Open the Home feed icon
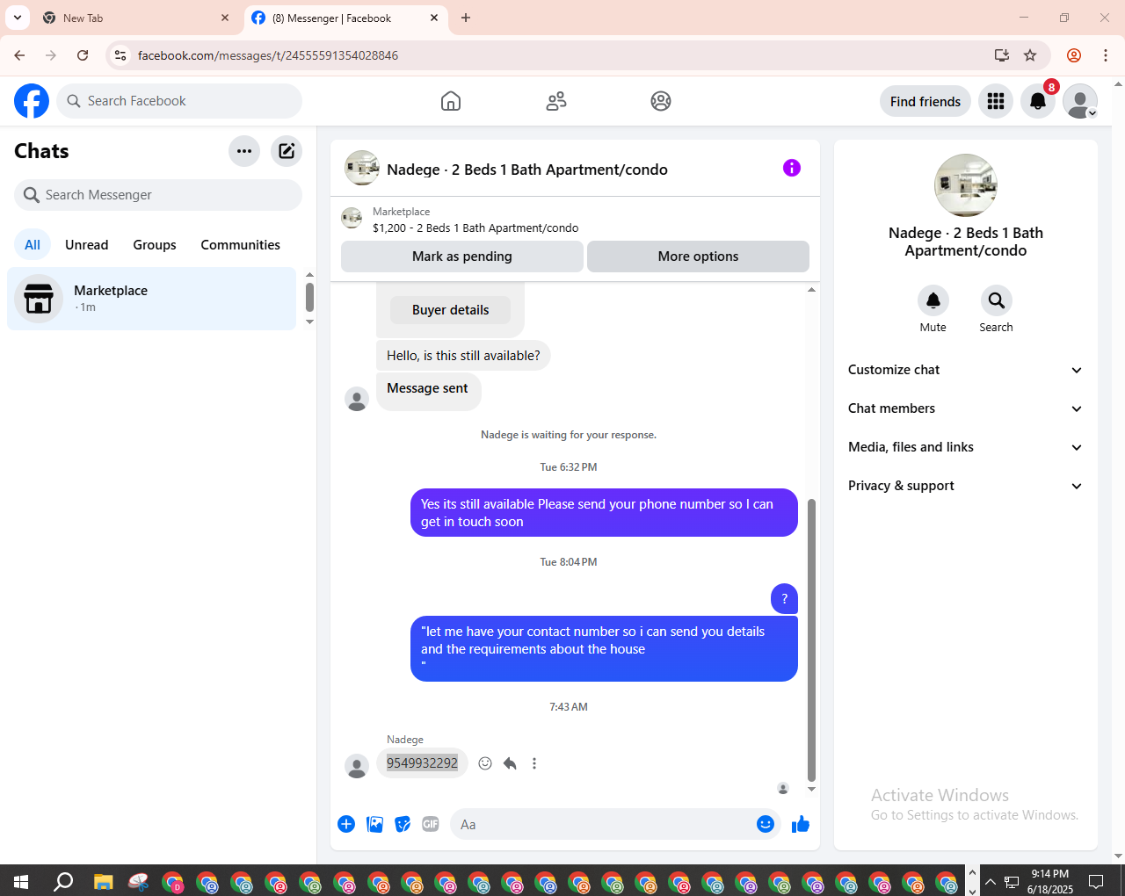Image resolution: width=1125 pixels, height=896 pixels. point(451,101)
